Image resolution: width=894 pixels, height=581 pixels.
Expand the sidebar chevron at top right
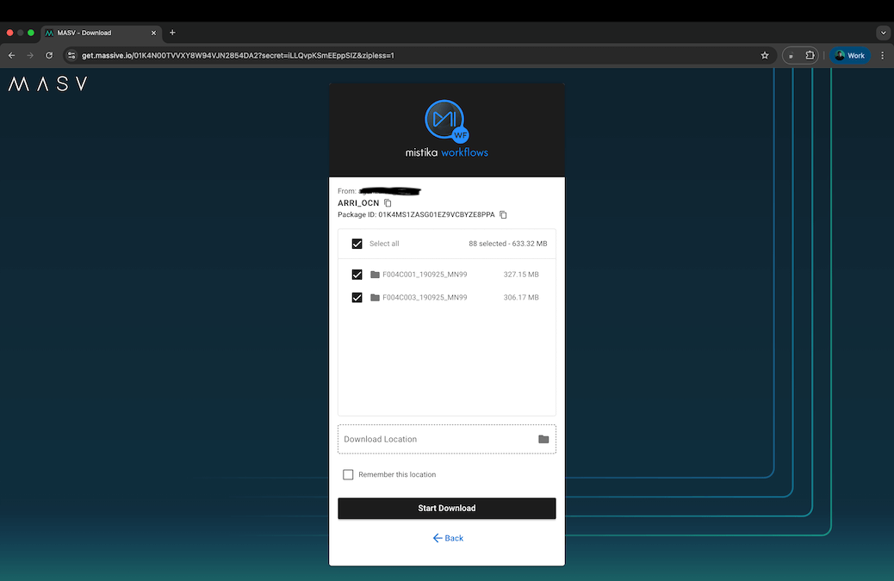click(883, 32)
